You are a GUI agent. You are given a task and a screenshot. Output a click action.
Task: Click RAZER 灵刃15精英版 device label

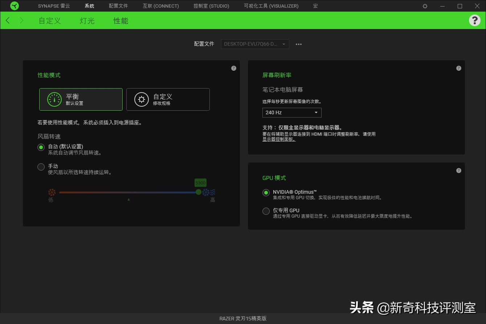pyautogui.click(x=243, y=319)
